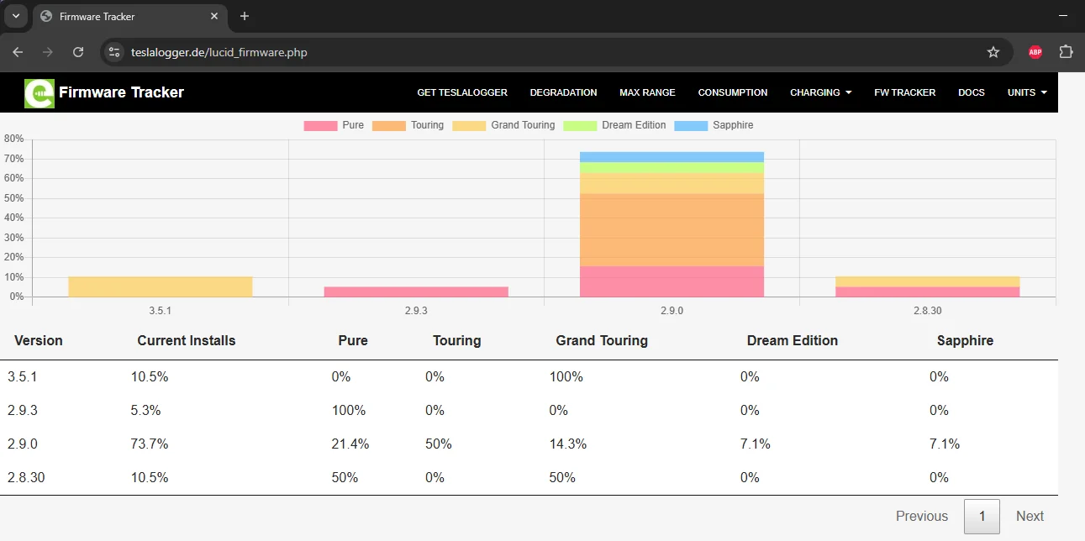
Task: Bookmark this page with star icon
Action: [993, 52]
